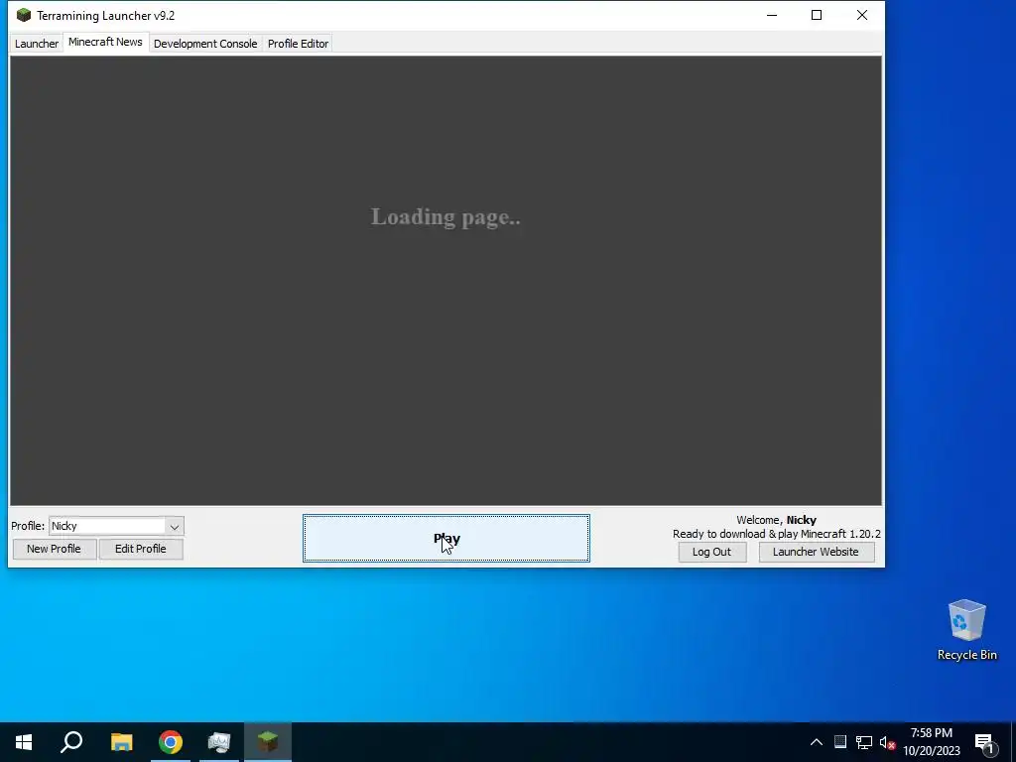Select the Recycle Bin desktop icon
This screenshot has width=1016, height=762.
pos(966,630)
